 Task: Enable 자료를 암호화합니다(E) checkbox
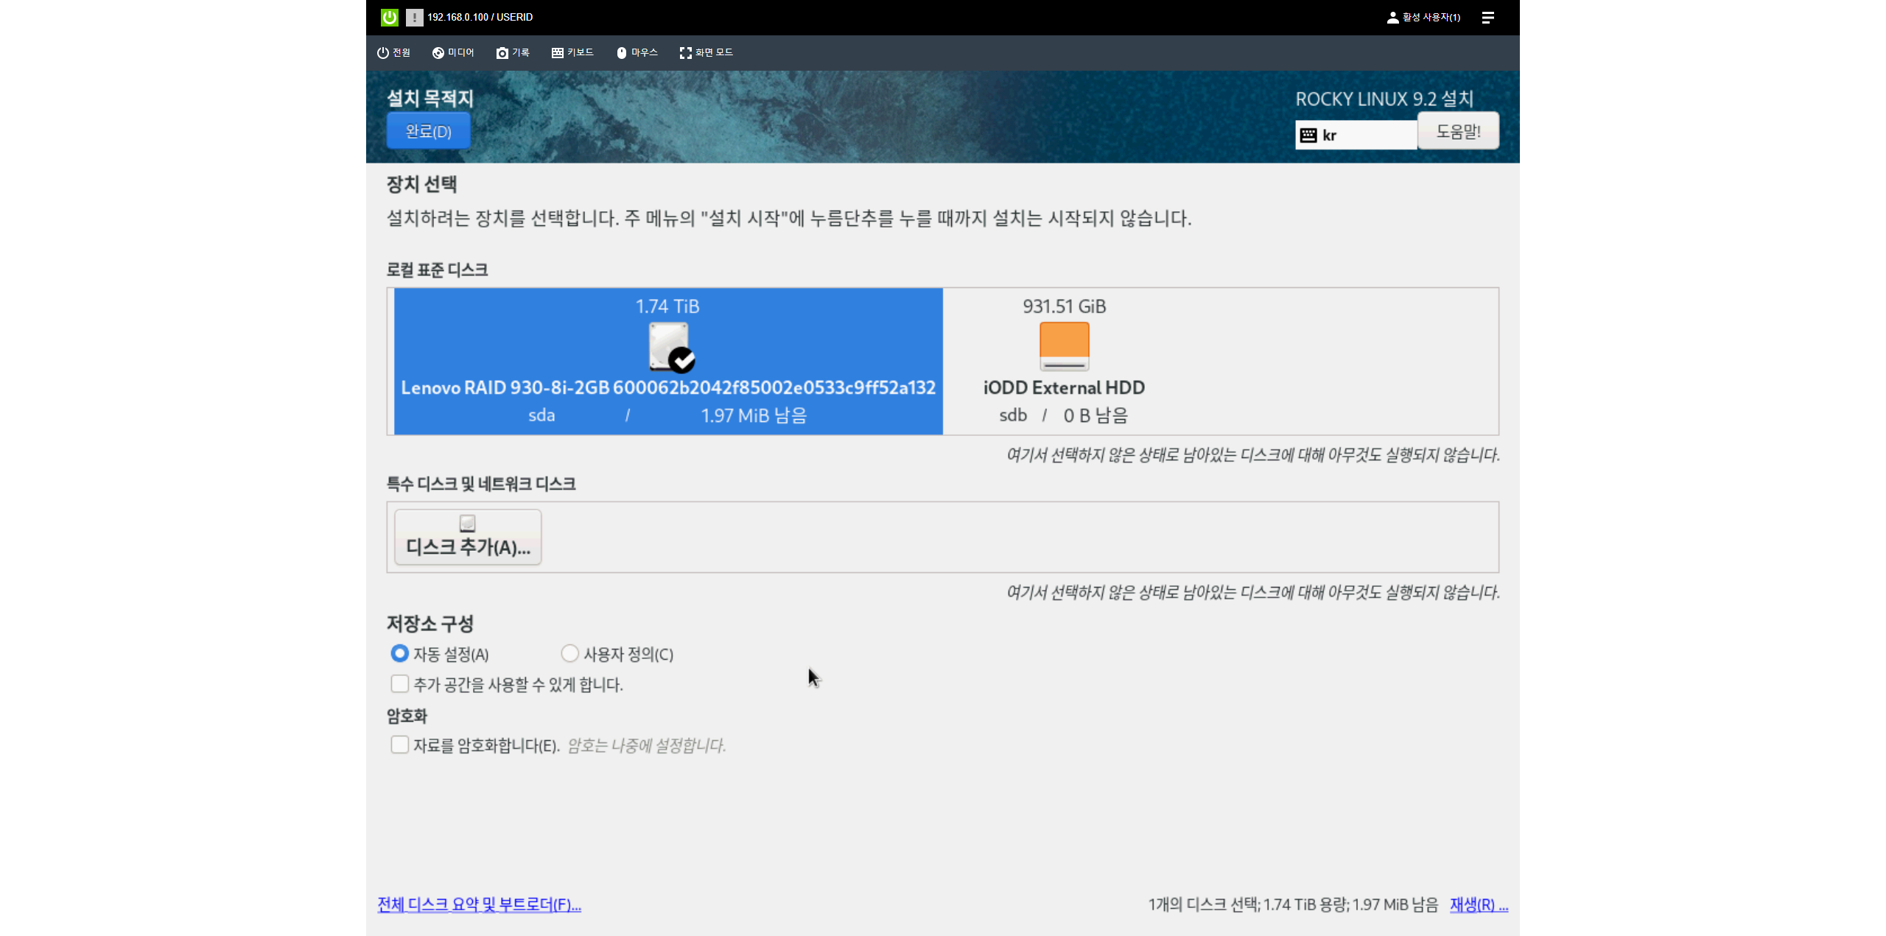[399, 745]
